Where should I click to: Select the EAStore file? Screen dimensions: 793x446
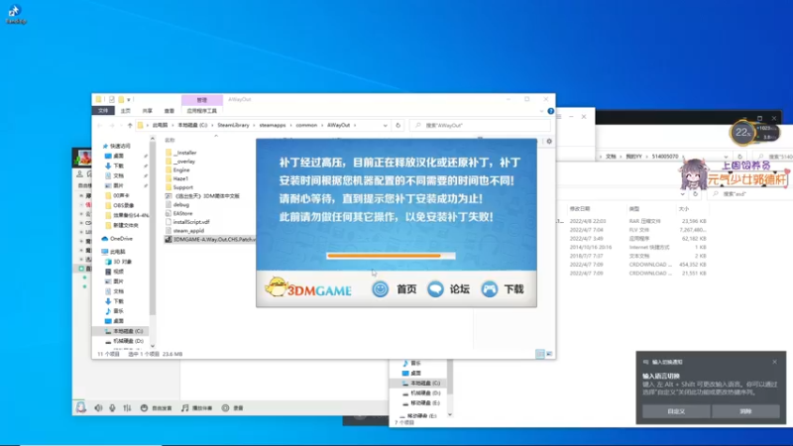point(179,213)
